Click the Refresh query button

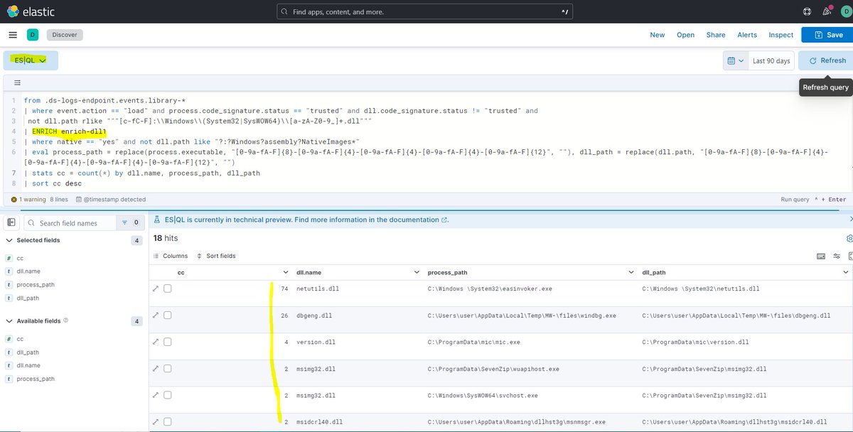point(825,61)
